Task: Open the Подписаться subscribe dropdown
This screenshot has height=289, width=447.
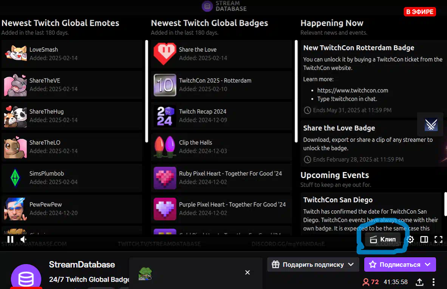Action: pos(400,264)
